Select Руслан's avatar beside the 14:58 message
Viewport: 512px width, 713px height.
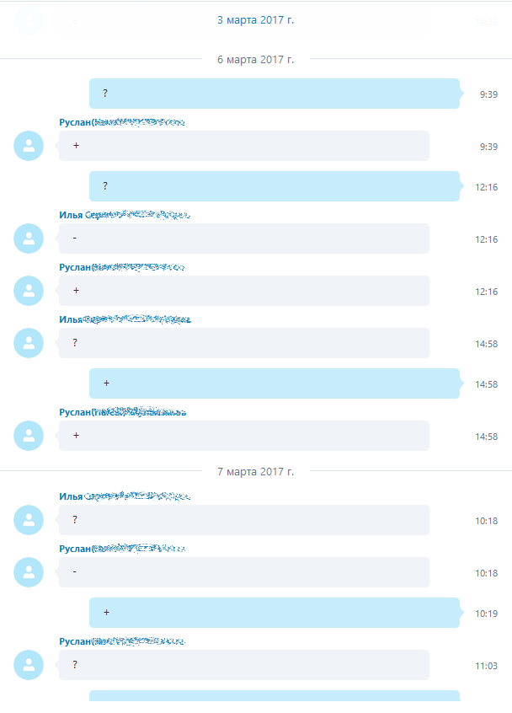(x=29, y=436)
